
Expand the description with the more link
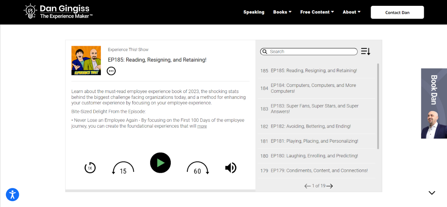[202, 126]
